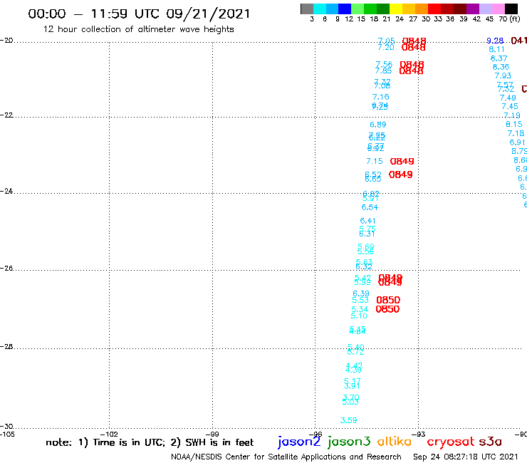
Task: Click wave height value '6.89'
Action: (x=378, y=125)
